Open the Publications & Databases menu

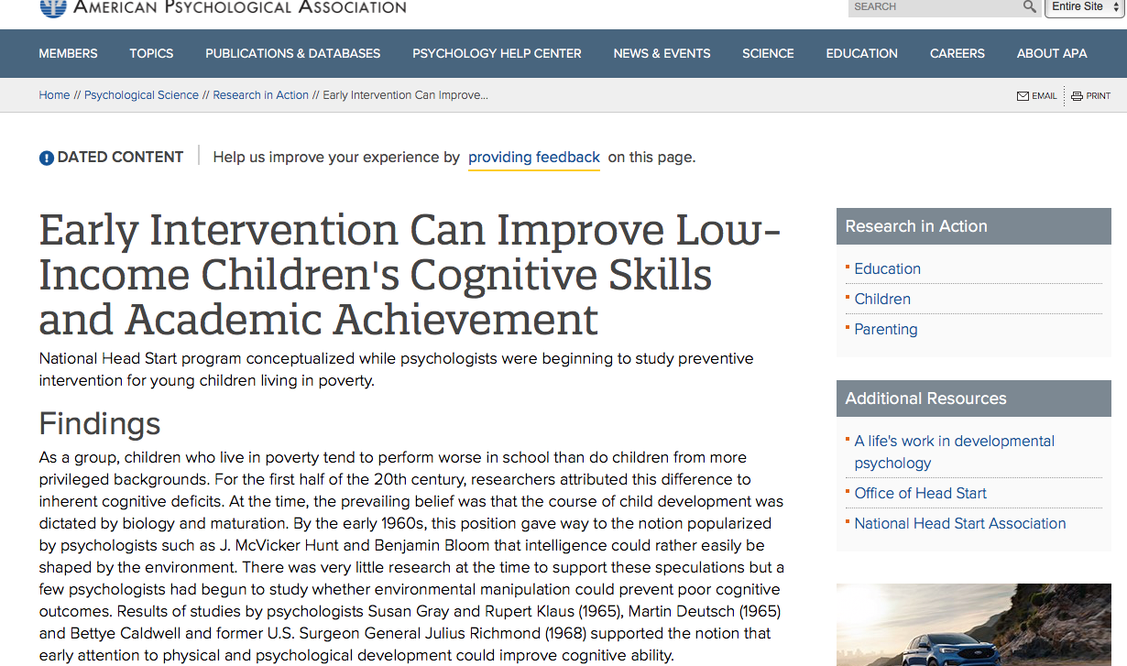(292, 53)
